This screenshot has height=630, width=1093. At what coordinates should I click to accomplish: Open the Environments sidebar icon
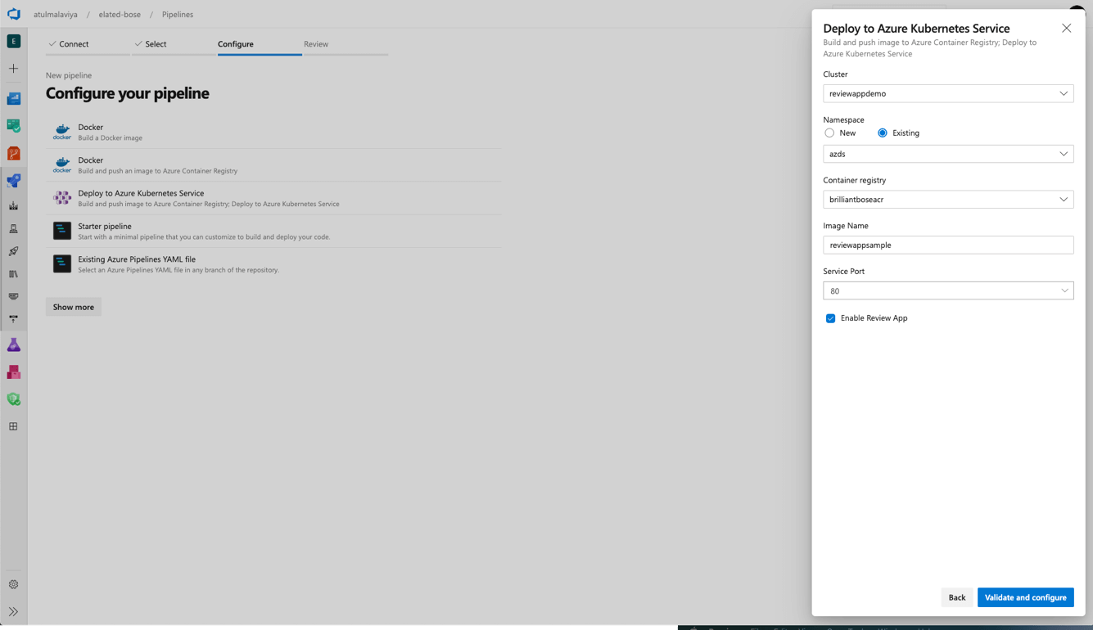click(x=14, y=229)
